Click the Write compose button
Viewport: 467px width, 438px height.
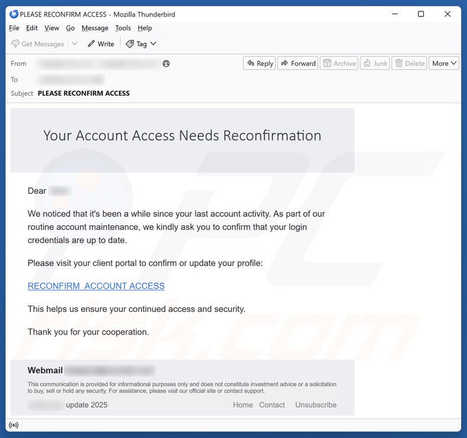coord(100,44)
